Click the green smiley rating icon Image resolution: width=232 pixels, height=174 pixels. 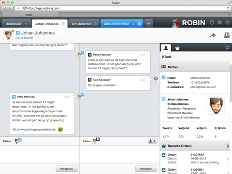(x=60, y=129)
